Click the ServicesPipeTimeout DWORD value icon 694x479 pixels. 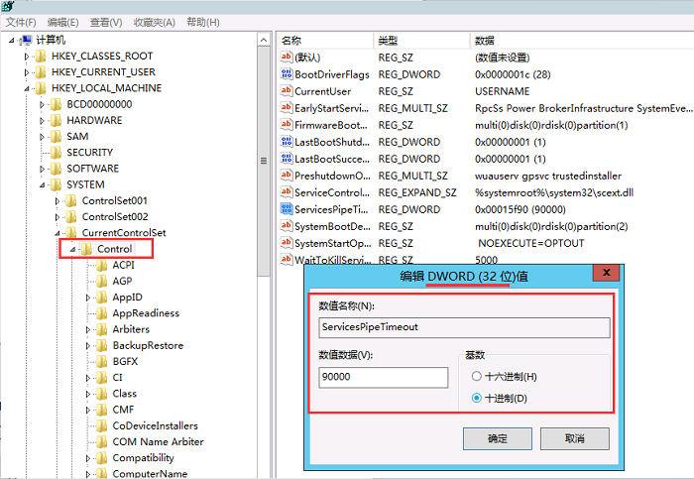point(287,209)
